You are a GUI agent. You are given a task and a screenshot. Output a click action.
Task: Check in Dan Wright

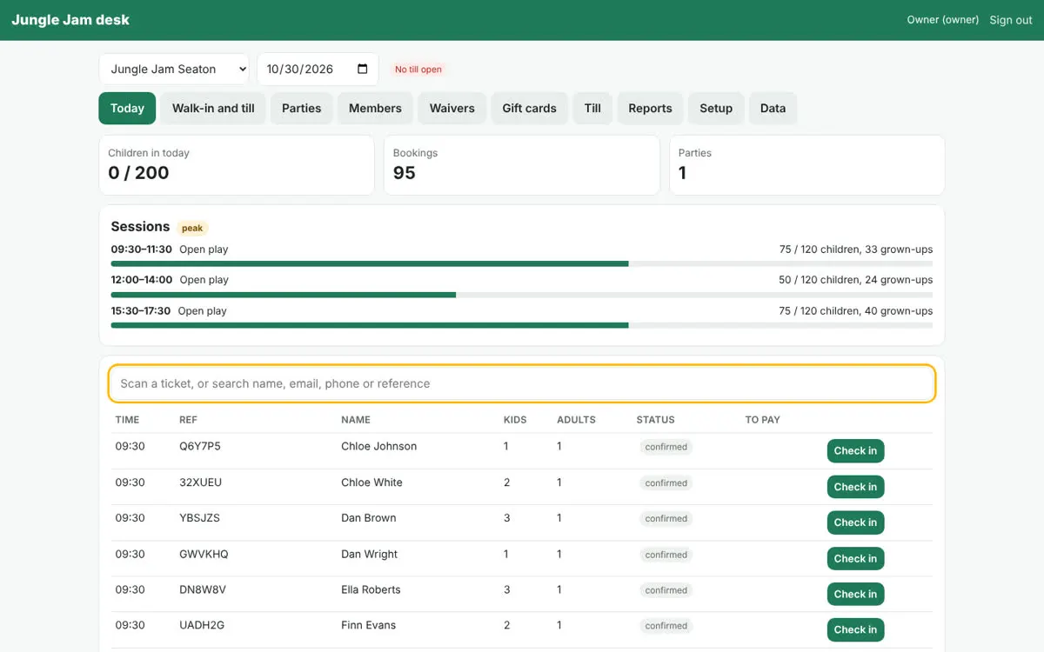[x=855, y=558]
